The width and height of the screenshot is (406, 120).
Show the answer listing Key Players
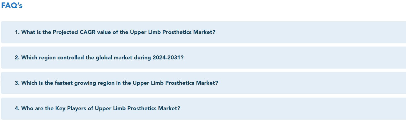[203, 108]
